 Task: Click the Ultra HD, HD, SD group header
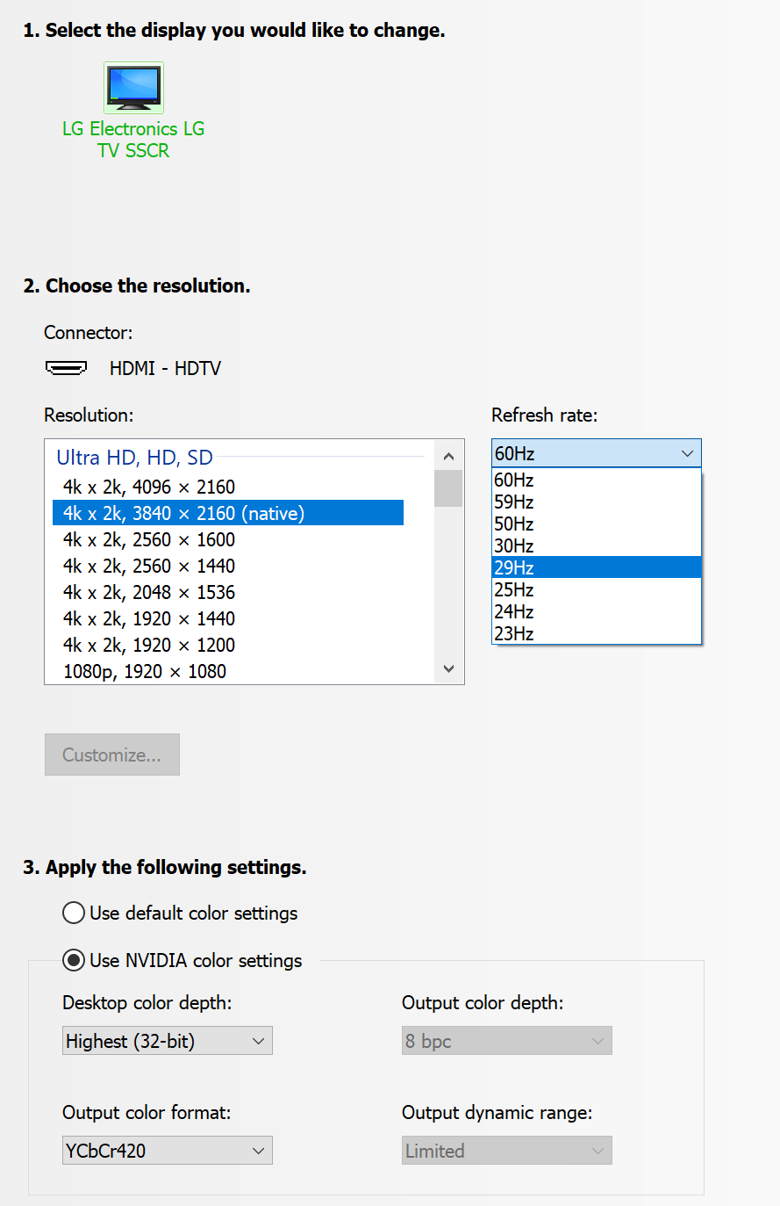pyautogui.click(x=134, y=458)
